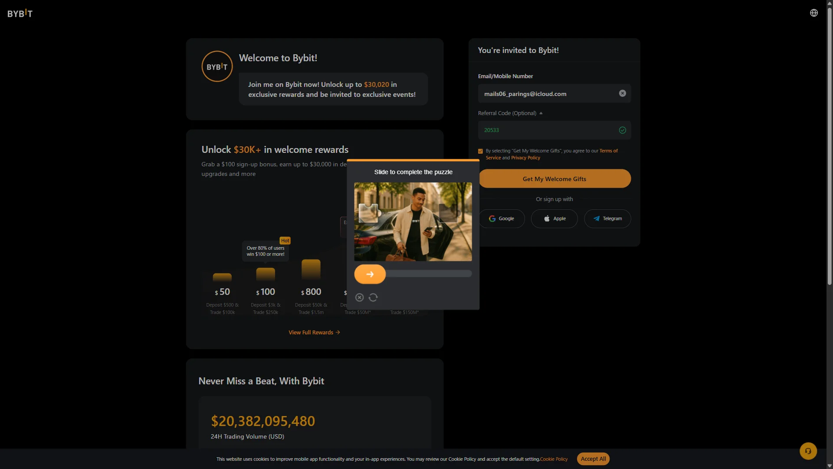Open the language globe icon
The height and width of the screenshot is (469, 833).
(x=814, y=13)
